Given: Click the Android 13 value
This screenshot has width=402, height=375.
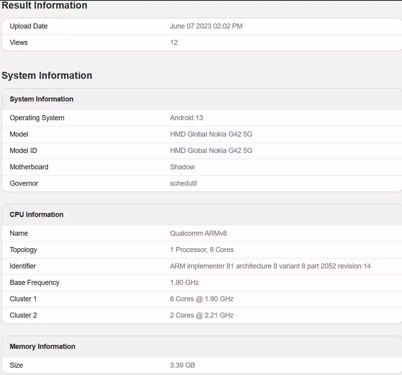Looking at the screenshot, I should click(186, 118).
